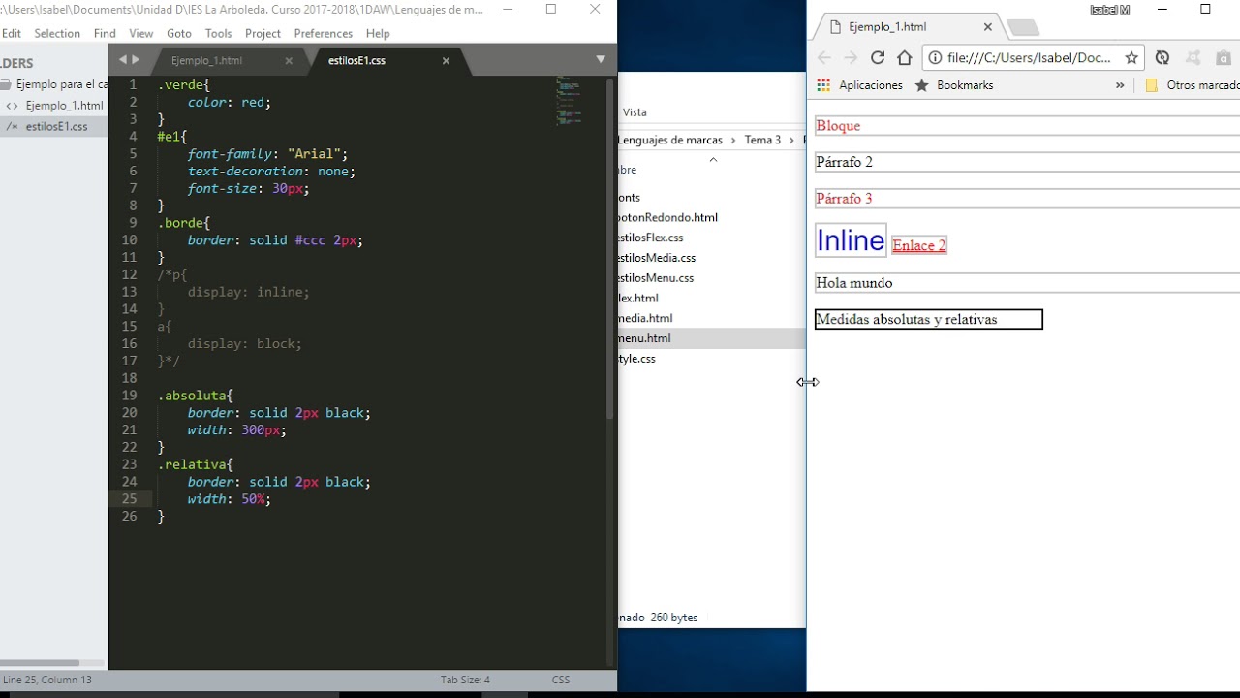View site information icon in address bar
The width and height of the screenshot is (1240, 698).
(x=935, y=57)
